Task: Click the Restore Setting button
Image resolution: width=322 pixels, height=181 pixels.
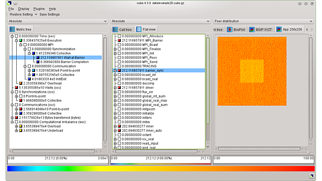Action: pyautogui.click(x=21, y=14)
